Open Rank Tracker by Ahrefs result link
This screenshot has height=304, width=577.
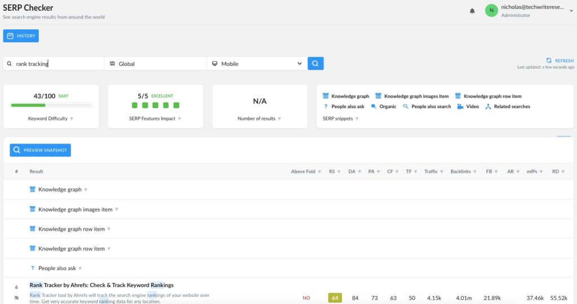(101, 285)
